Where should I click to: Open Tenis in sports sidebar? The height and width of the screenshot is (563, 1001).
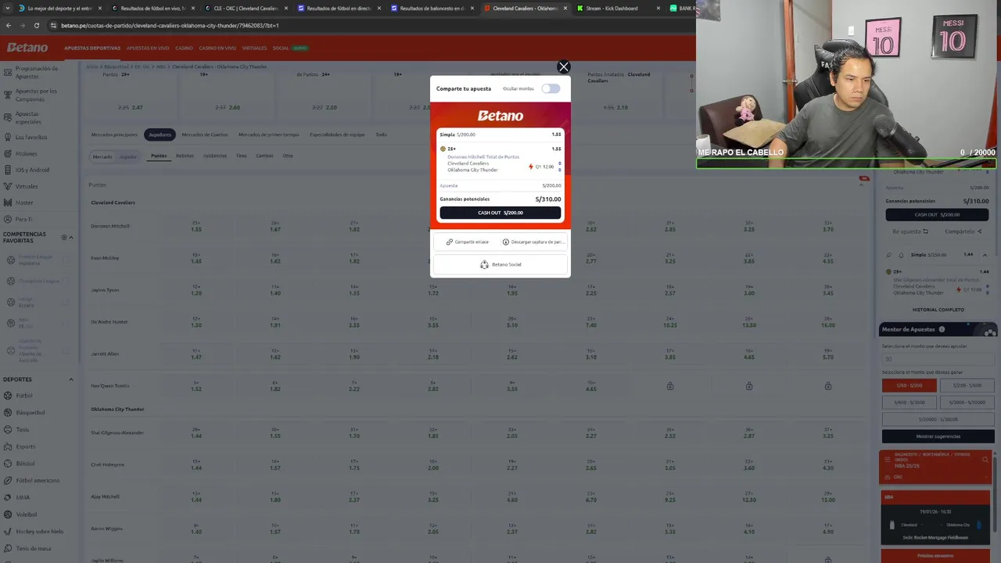point(23,429)
